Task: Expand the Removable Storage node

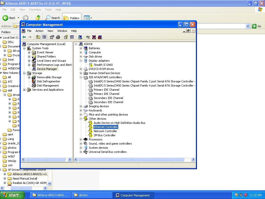Action: tap(29, 77)
